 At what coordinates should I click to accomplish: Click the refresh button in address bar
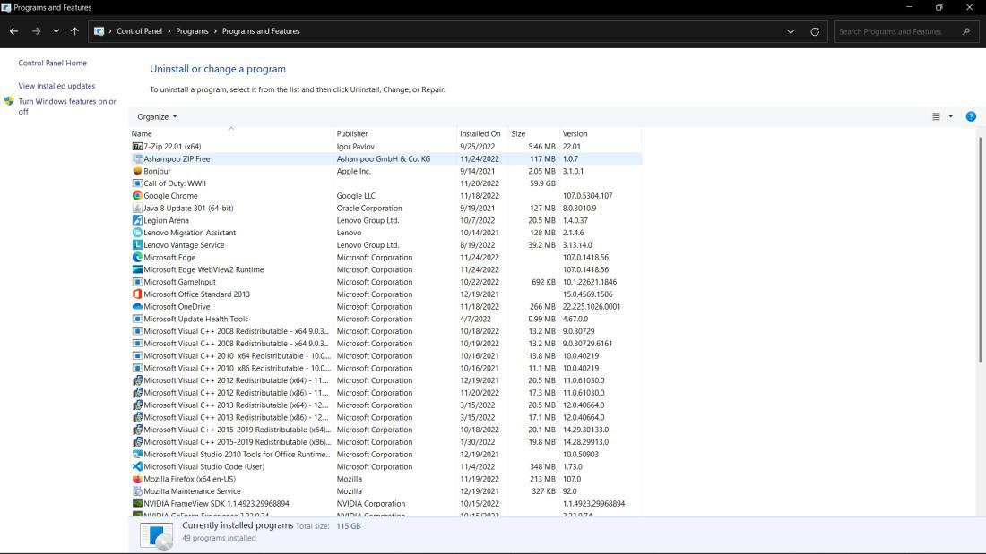(814, 31)
